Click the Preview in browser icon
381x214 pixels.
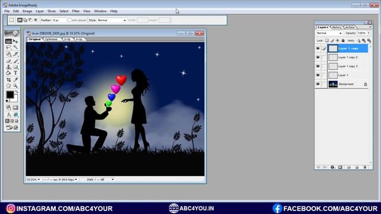point(15,115)
